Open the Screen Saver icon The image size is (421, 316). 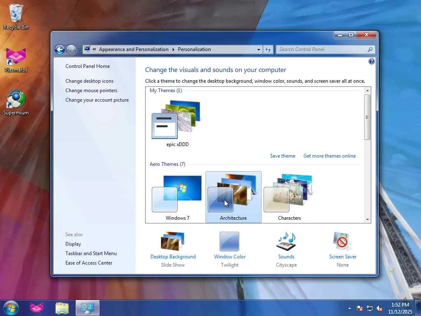[342, 241]
